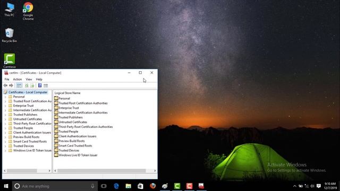Select Recycle Bin desktop icon
This screenshot has width=340, height=191.
pos(10,36)
